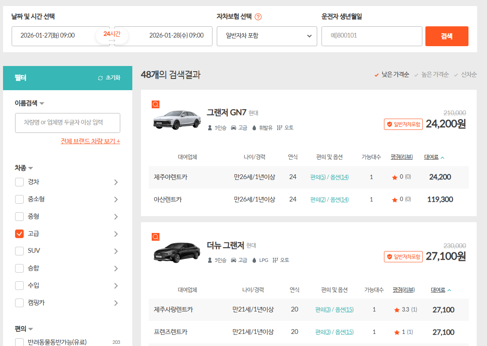This screenshot has width=487, height=346.
Task: Check the 중소형 vehicle type checkbox
Action: click(19, 199)
